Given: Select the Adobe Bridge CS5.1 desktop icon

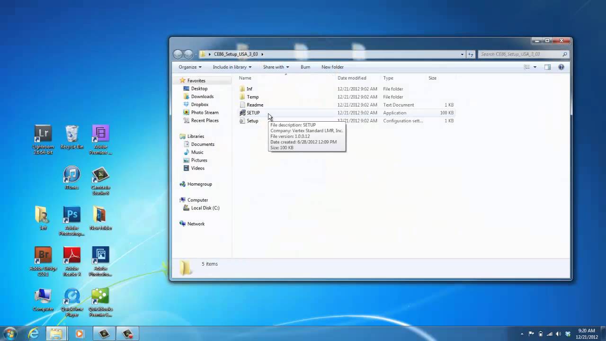Looking at the screenshot, I should click(43, 261).
